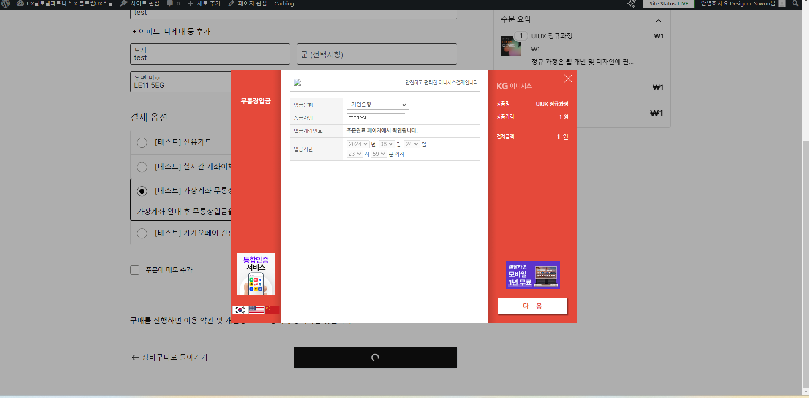Click the 통합인증 서비스 banner
Screen dimensions: 809x398
point(256,274)
